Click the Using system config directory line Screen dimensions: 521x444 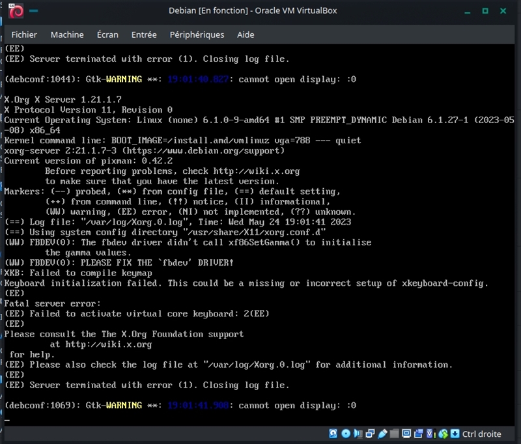[x=165, y=232]
